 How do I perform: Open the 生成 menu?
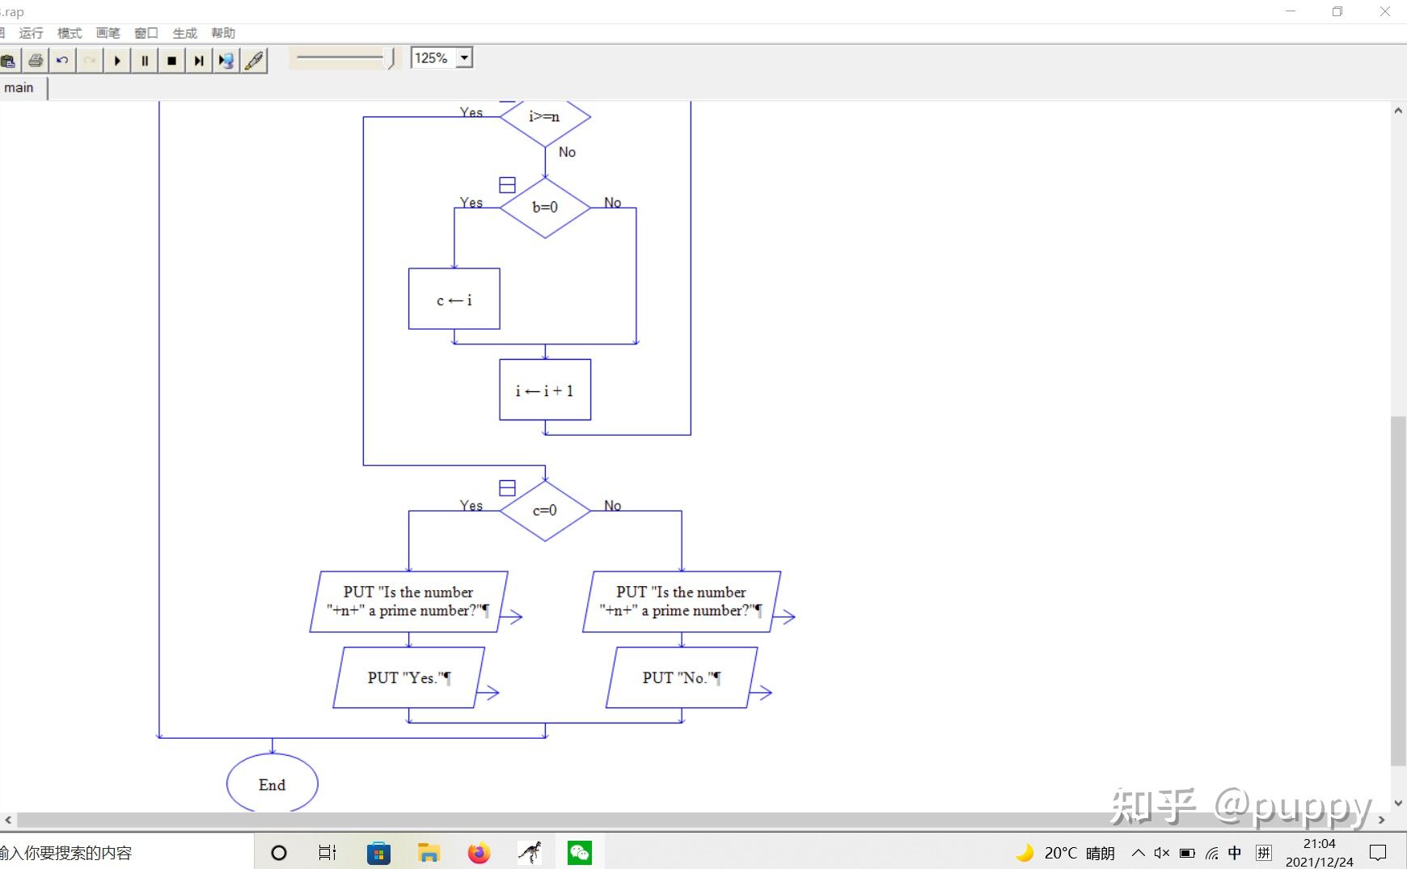(184, 33)
